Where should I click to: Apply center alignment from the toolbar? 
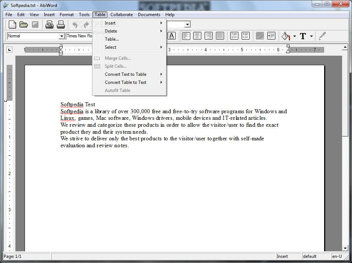tap(197, 36)
